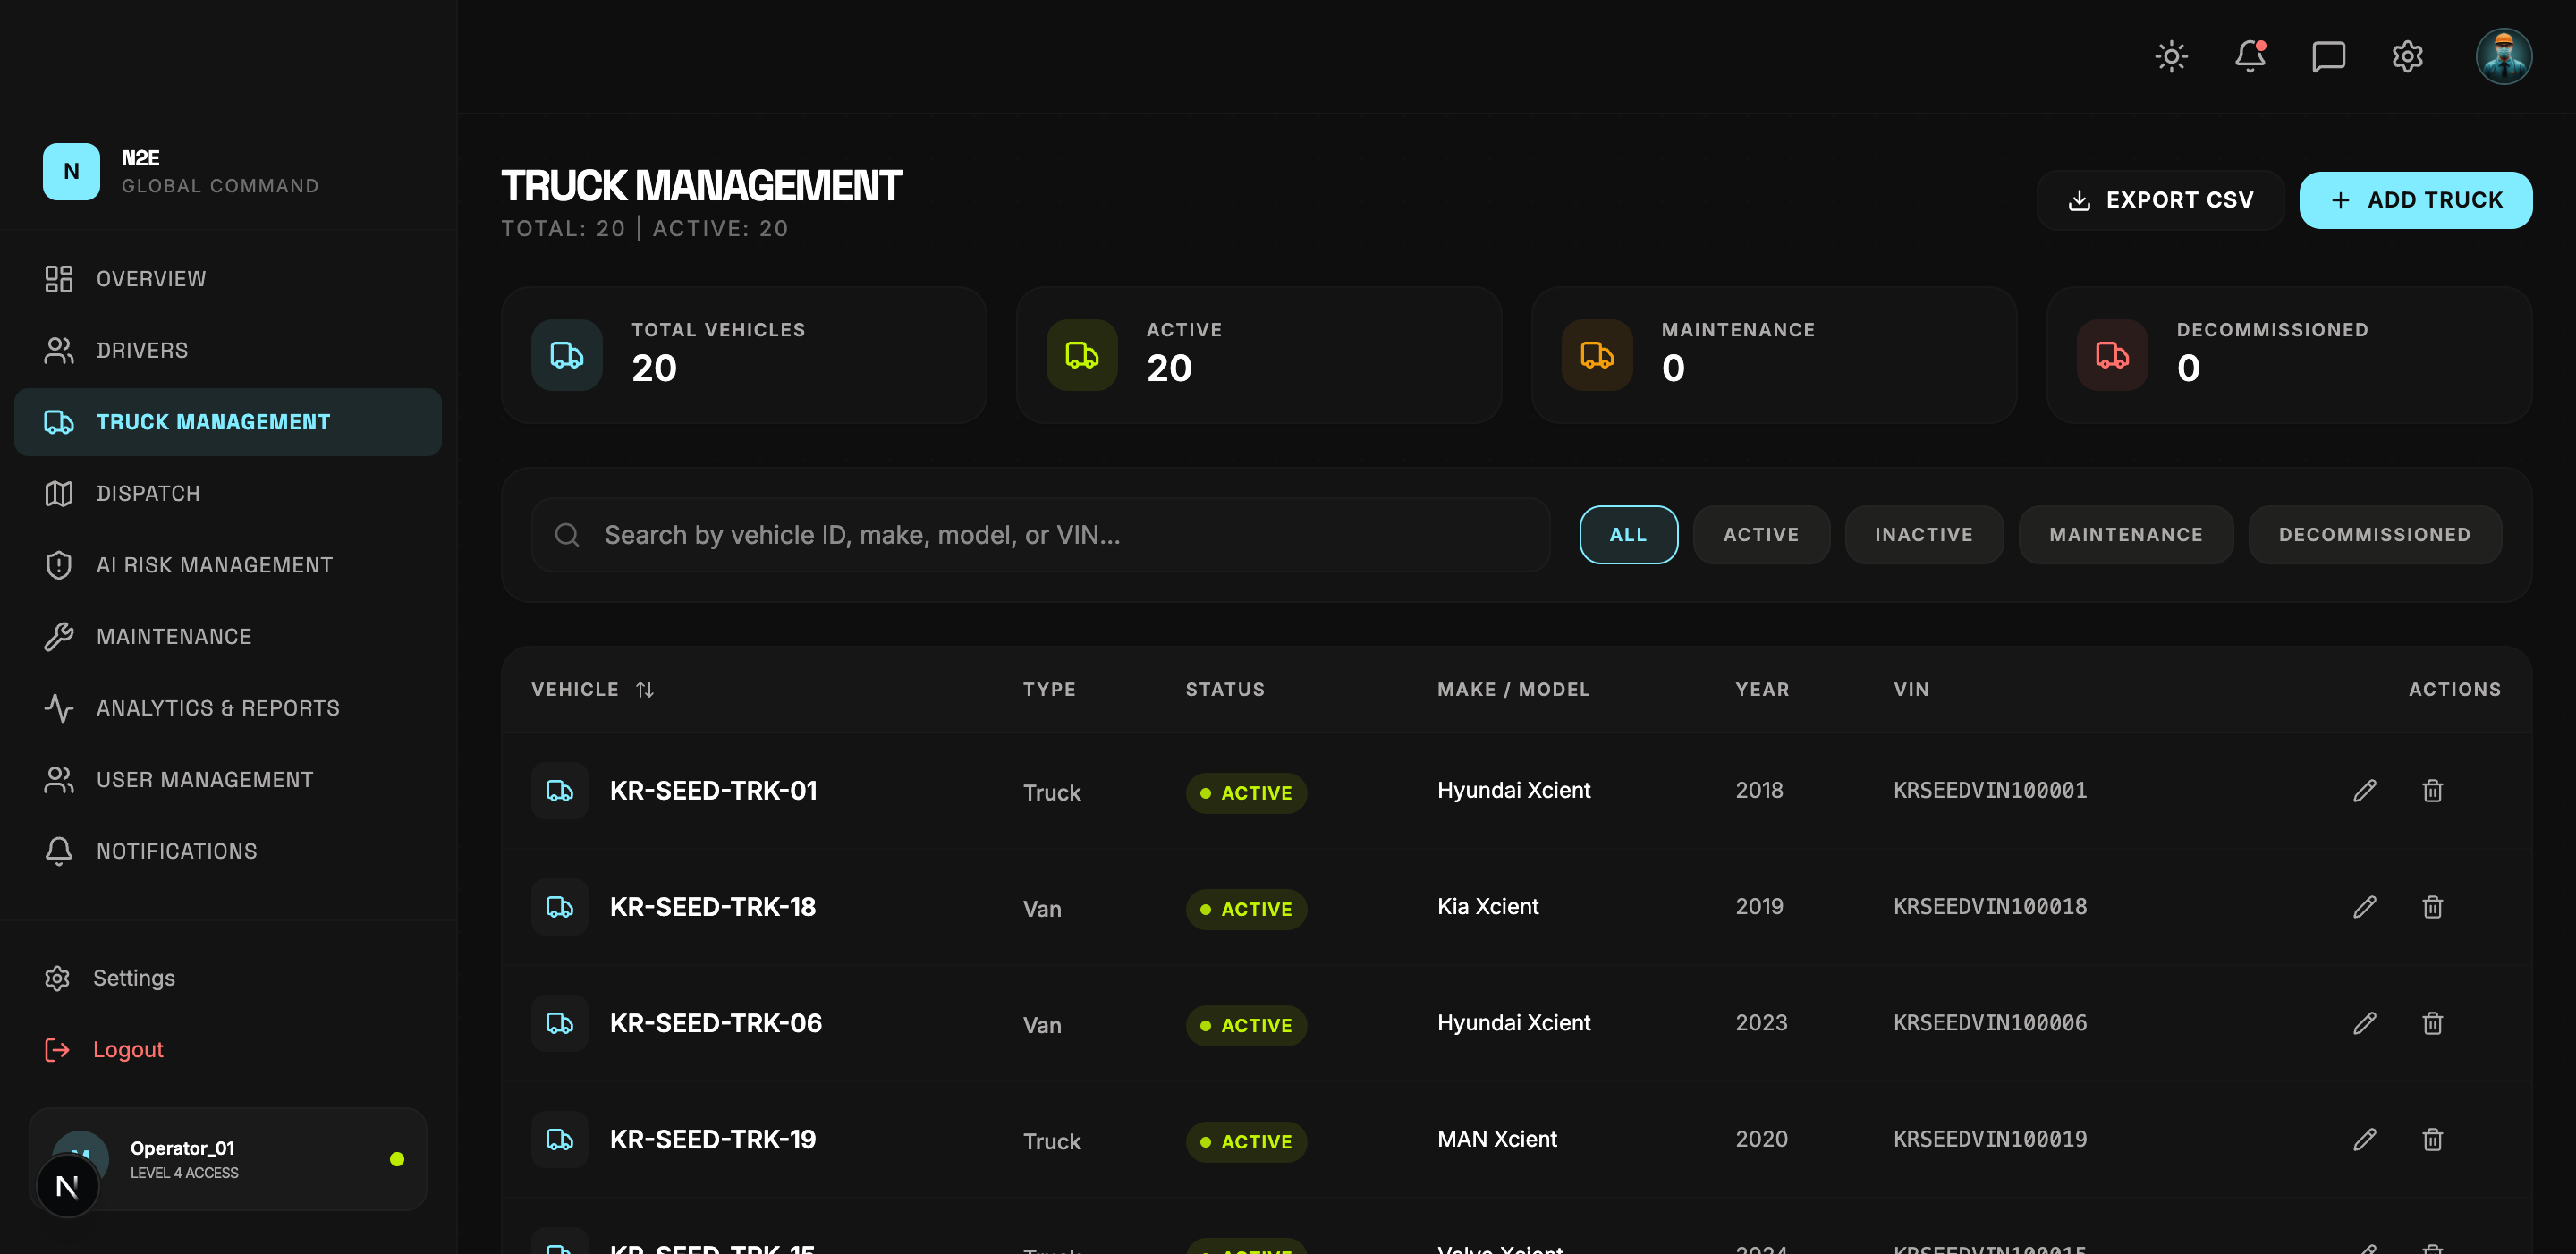Open the Dispatch page
This screenshot has height=1254, width=2576.
(x=228, y=493)
